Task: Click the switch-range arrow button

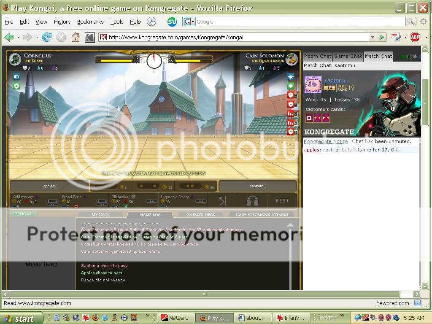Action: tap(223, 201)
